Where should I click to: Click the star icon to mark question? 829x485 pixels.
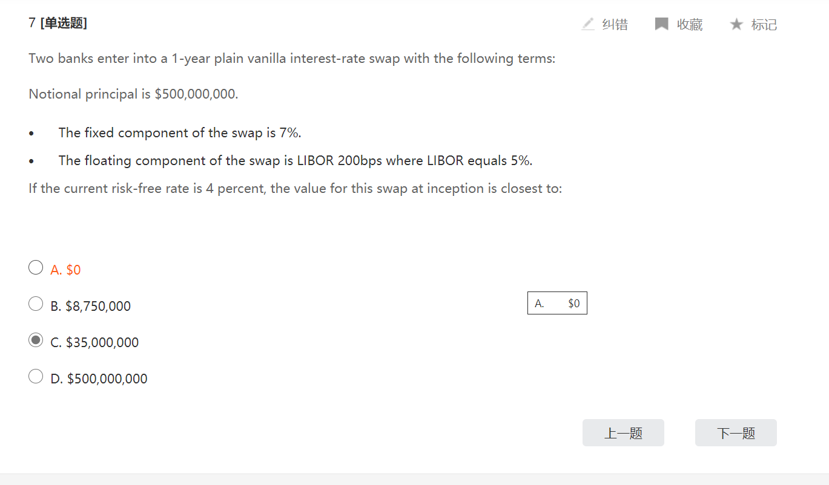(736, 24)
